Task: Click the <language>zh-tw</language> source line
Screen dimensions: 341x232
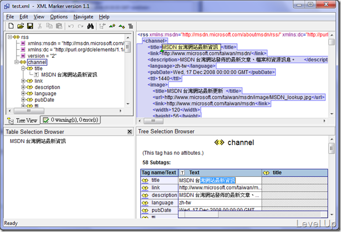Action: click(x=182, y=66)
